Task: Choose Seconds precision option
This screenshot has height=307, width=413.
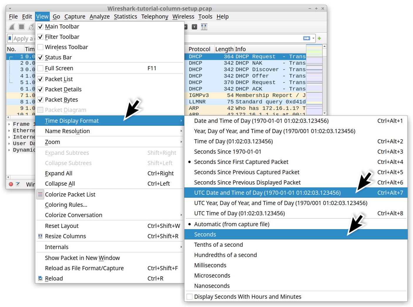Action: click(296, 234)
